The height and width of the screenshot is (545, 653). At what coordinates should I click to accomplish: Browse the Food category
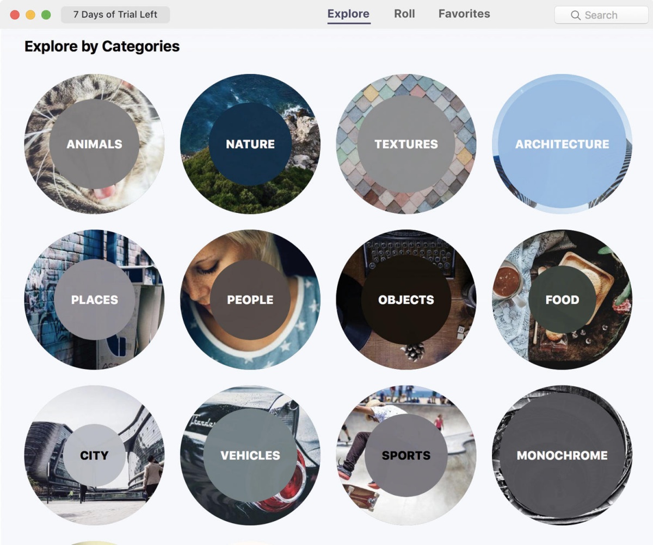pos(562,299)
